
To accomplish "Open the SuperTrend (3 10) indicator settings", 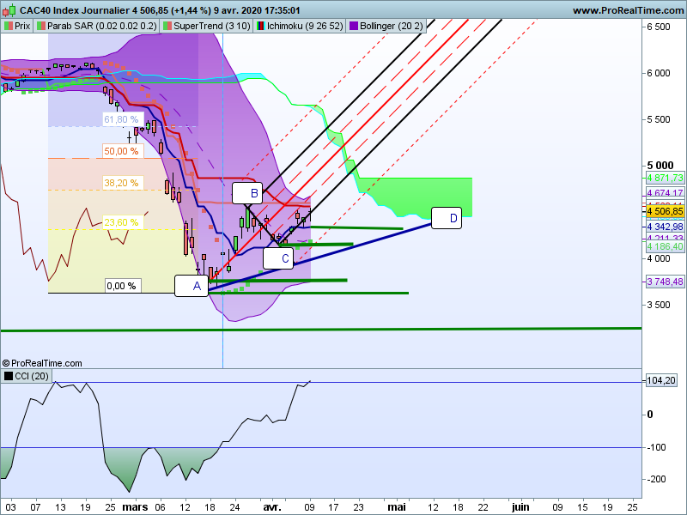I will [x=207, y=26].
